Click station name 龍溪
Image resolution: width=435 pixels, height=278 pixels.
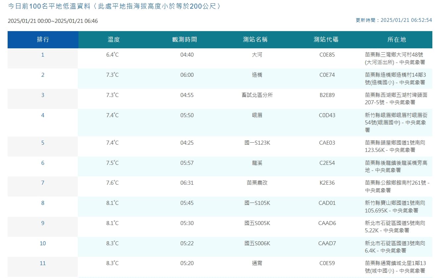click(257, 163)
